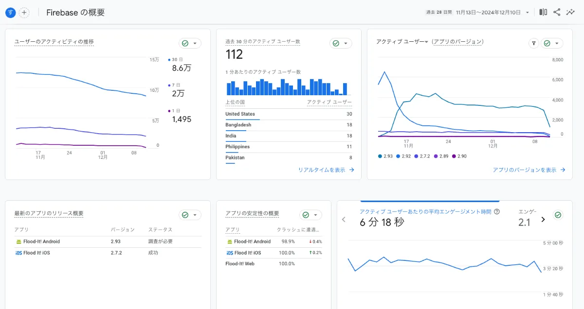
Task: Click the India country row
Action: pyautogui.click(x=289, y=136)
